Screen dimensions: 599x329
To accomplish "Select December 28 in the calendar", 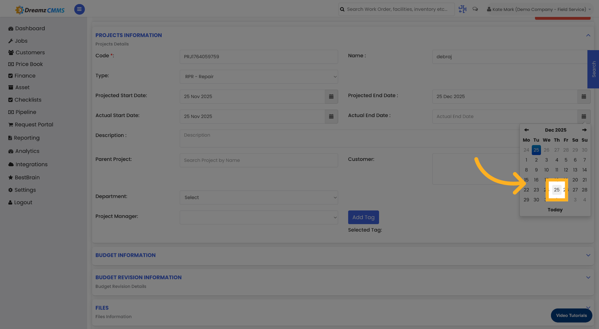I will pos(584,190).
